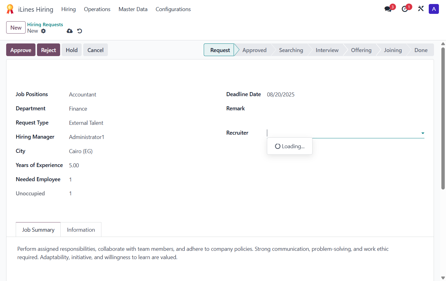The image size is (446, 281).
Task: Switch to the Job Summary tab
Action: [38, 230]
